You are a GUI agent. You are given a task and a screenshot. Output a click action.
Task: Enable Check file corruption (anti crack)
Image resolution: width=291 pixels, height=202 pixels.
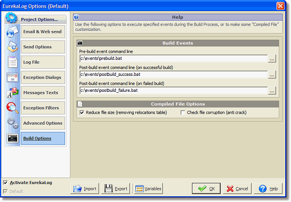coord(183,113)
